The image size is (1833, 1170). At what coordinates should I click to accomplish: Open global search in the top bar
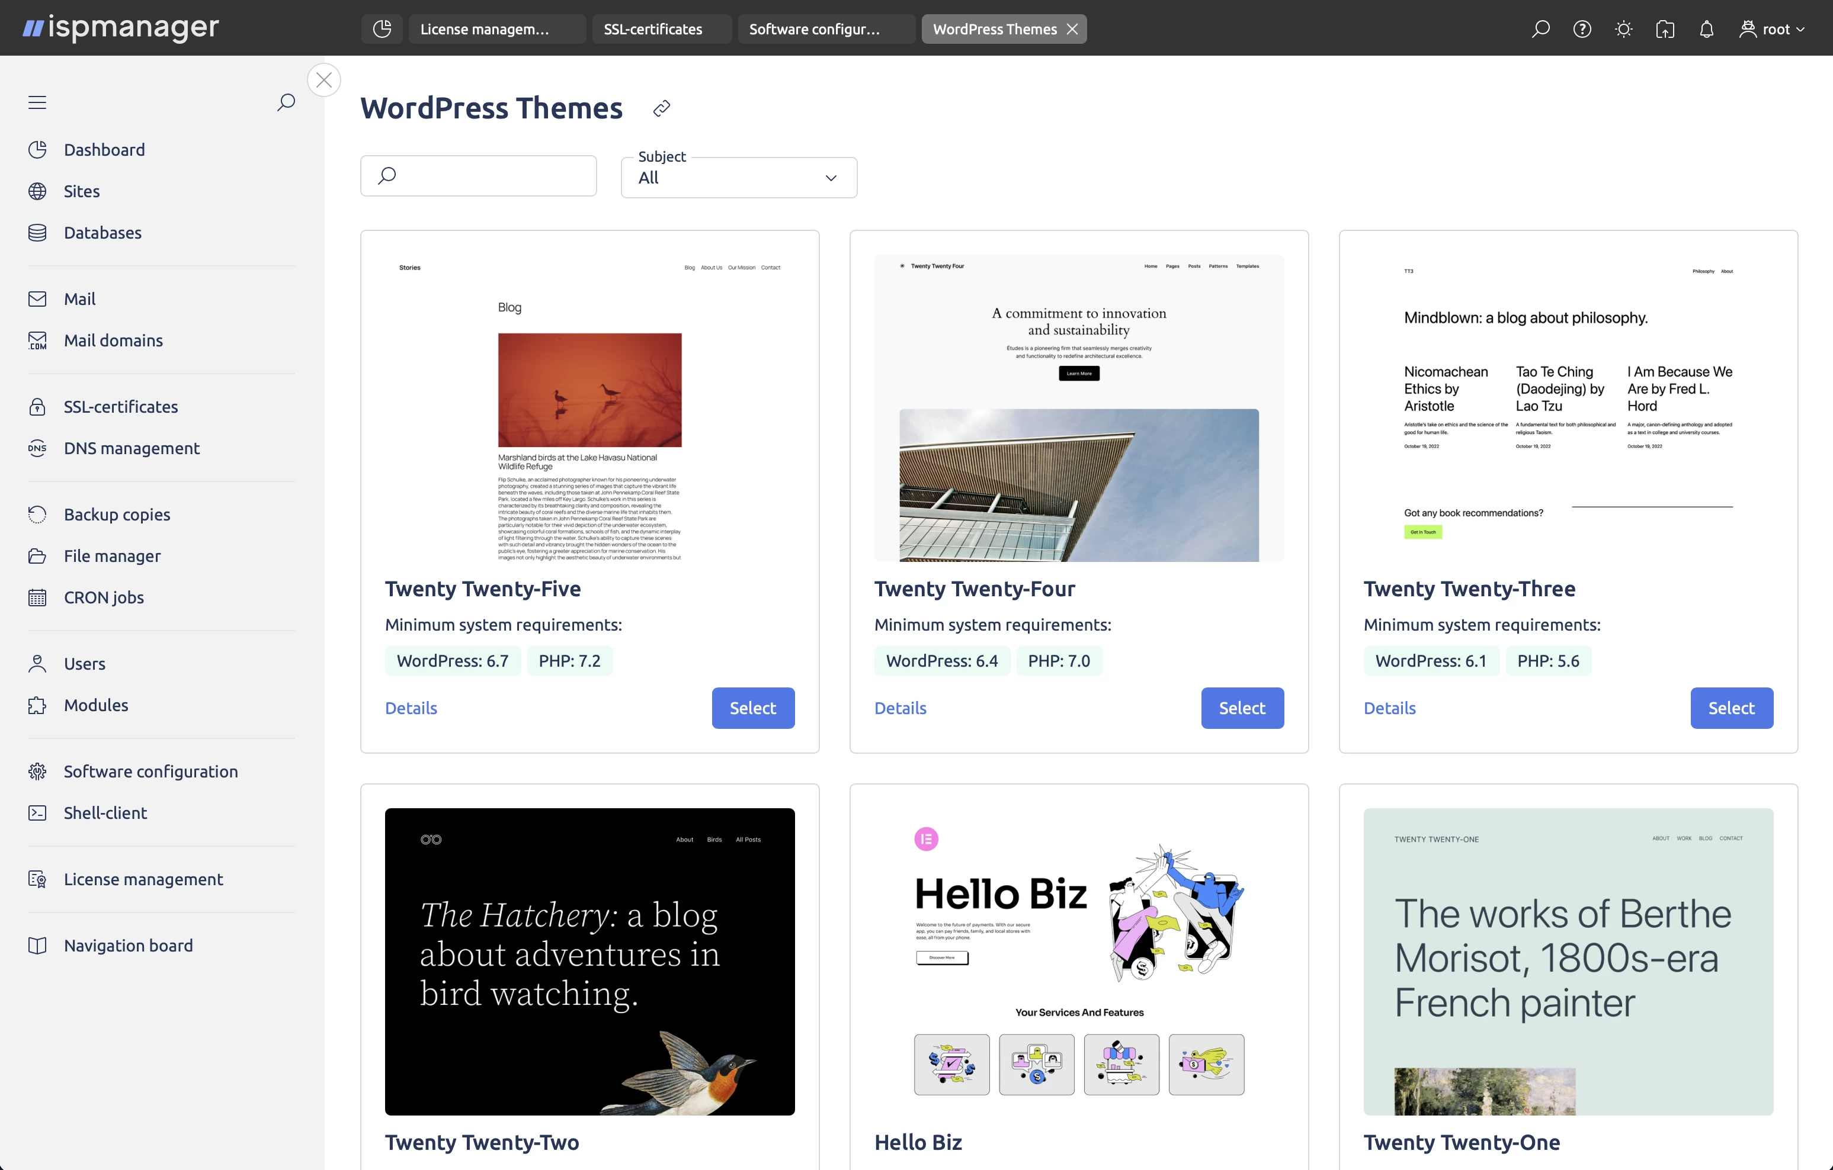coord(1541,29)
